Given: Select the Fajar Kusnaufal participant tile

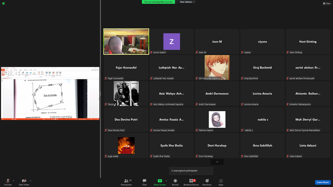Looking at the screenshot, I should [x=126, y=68].
